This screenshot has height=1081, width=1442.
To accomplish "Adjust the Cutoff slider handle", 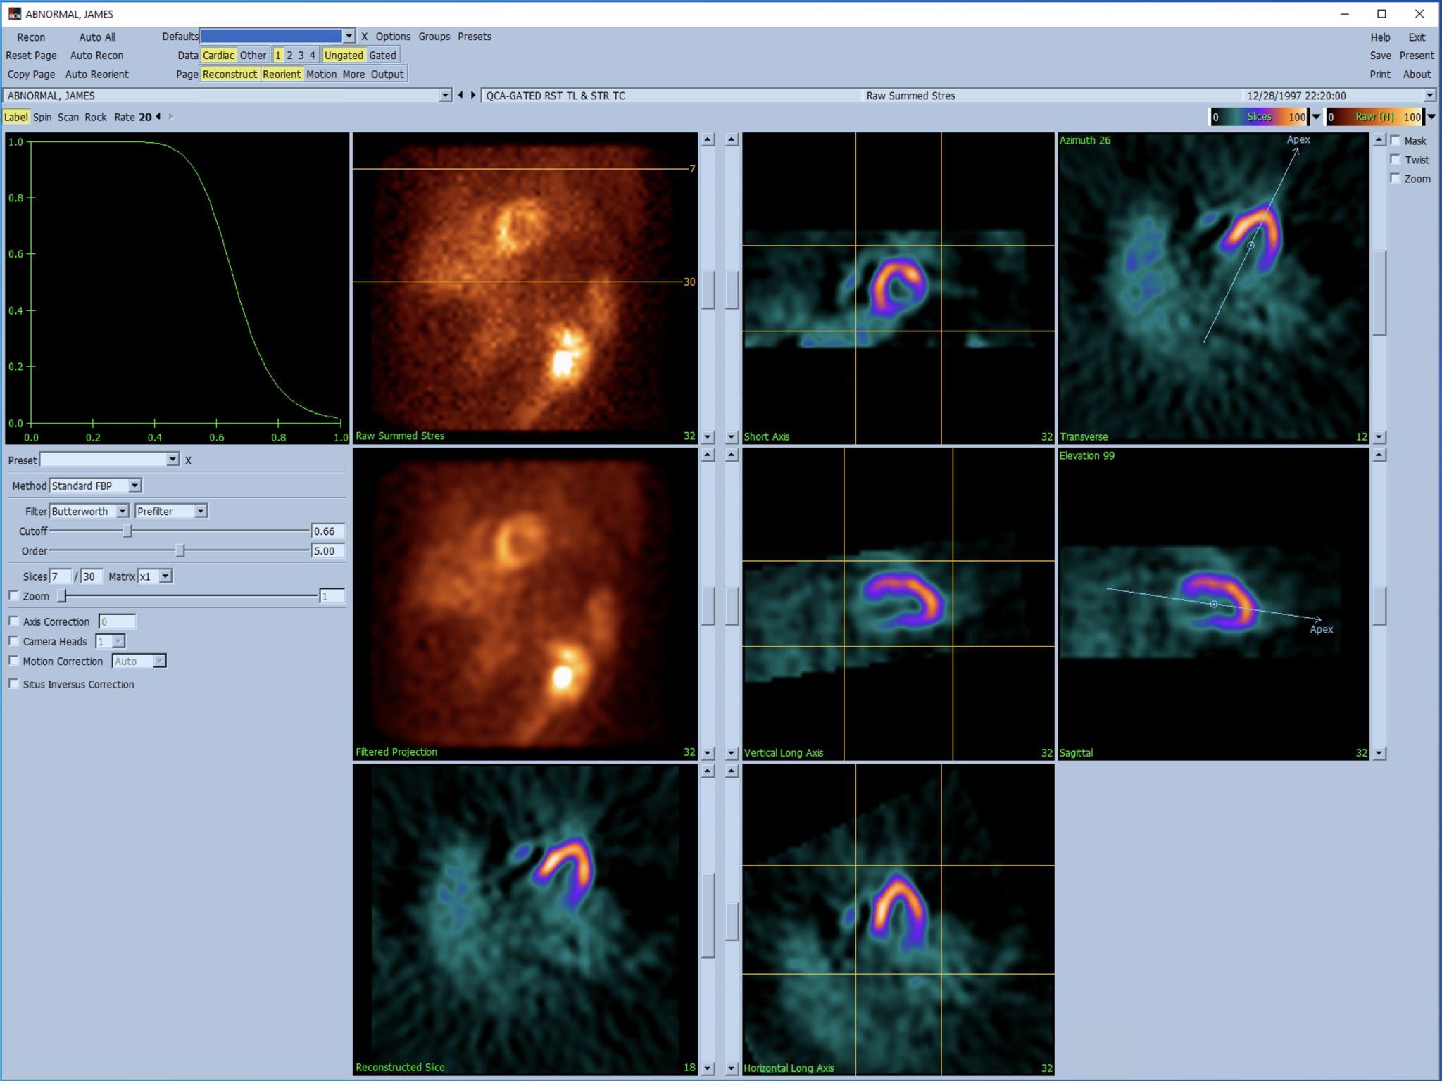I will click(129, 531).
